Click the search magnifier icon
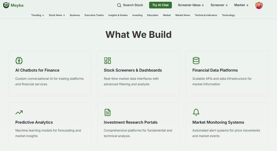This screenshot has height=151, width=277. point(119,5)
